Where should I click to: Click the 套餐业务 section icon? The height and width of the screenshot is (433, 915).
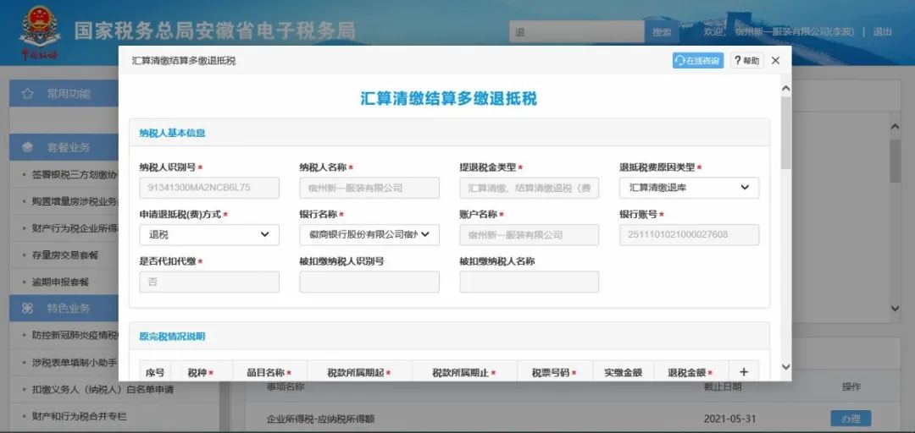pos(27,147)
